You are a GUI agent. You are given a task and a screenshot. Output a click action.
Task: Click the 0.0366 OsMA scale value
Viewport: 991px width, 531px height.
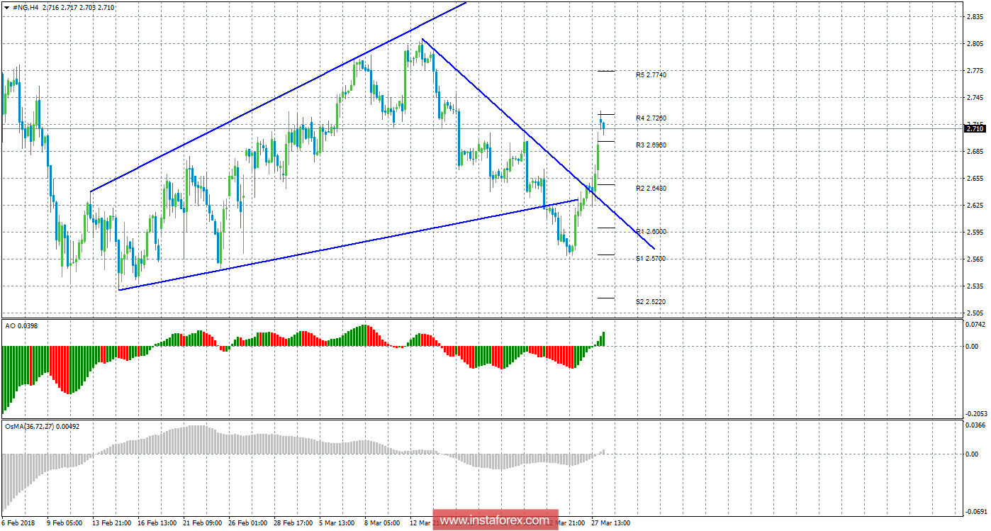point(977,425)
